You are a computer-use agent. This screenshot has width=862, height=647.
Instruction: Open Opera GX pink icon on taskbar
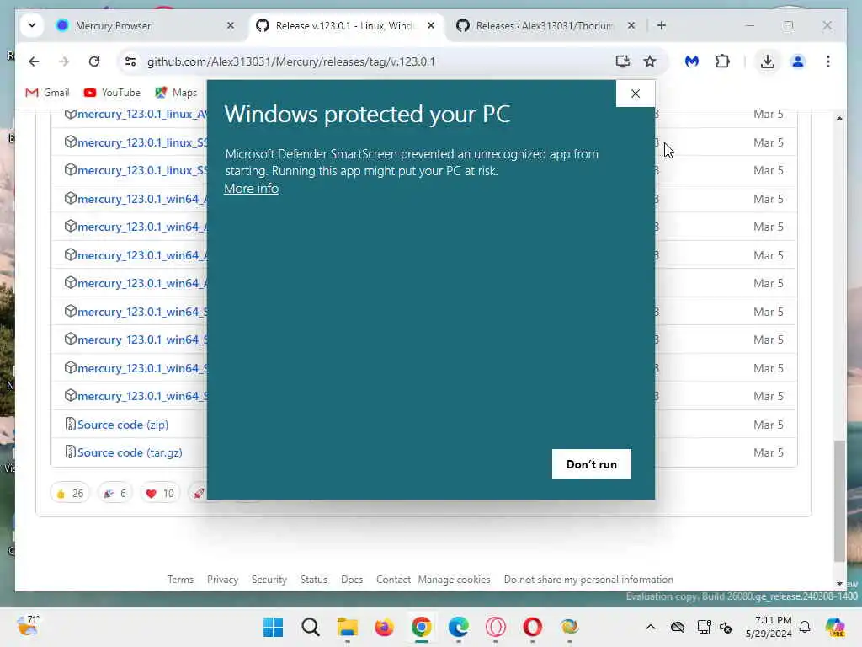(495, 627)
